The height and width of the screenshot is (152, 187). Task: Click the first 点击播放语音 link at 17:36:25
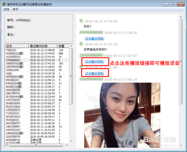(94, 38)
